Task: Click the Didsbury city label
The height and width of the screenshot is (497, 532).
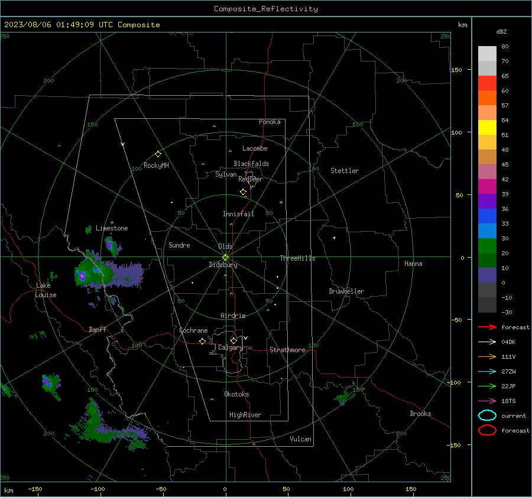Action: tap(223, 265)
